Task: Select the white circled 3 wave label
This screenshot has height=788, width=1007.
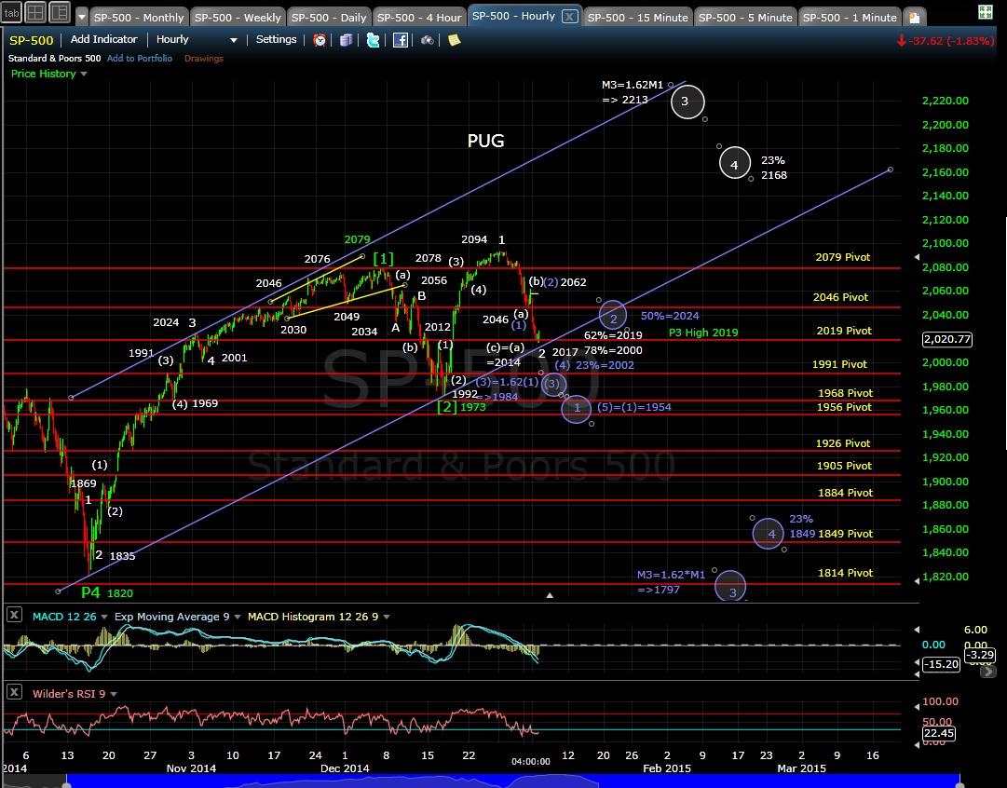Action: click(x=687, y=102)
